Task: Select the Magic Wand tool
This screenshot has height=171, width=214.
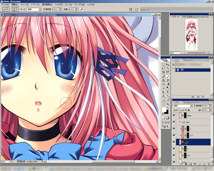Action: pos(168,68)
